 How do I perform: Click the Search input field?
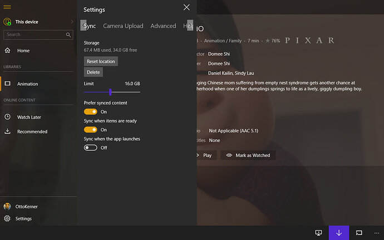[38, 35]
